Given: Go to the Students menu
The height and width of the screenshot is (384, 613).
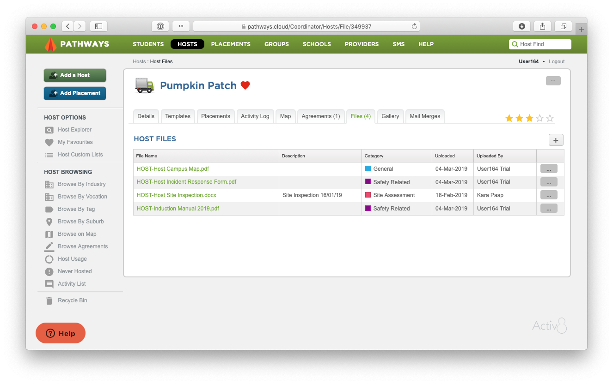Looking at the screenshot, I should tap(148, 44).
